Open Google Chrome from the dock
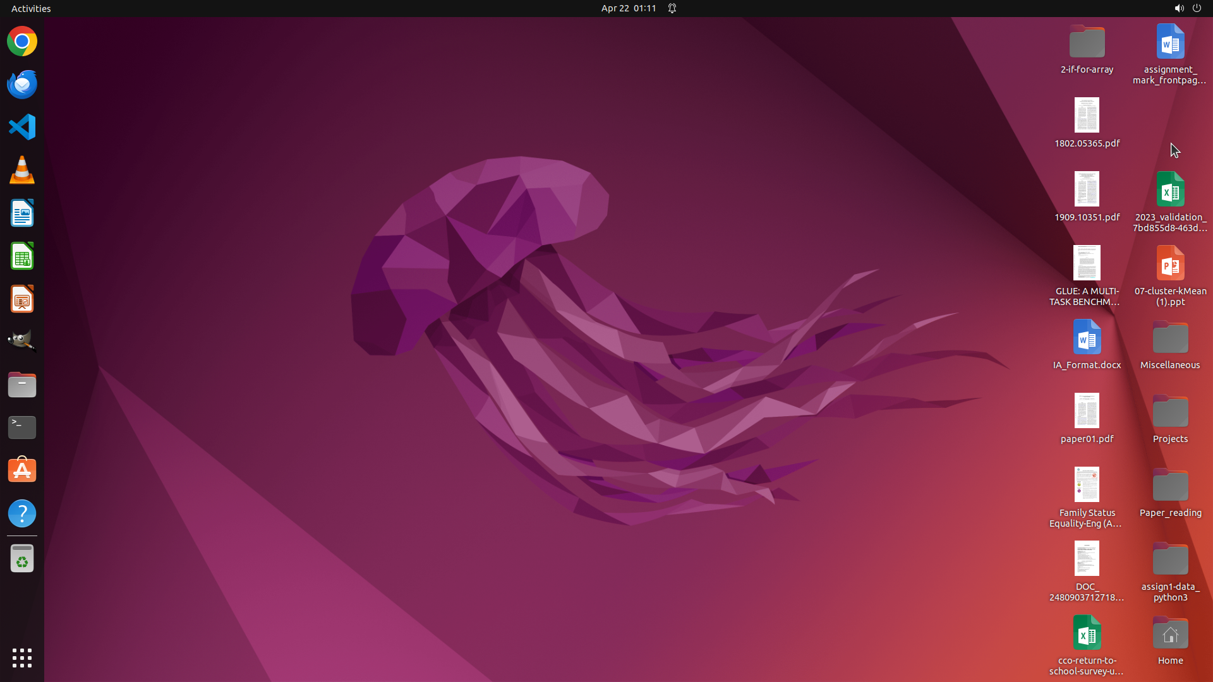Screen dimensions: 1213x682 point(22,42)
